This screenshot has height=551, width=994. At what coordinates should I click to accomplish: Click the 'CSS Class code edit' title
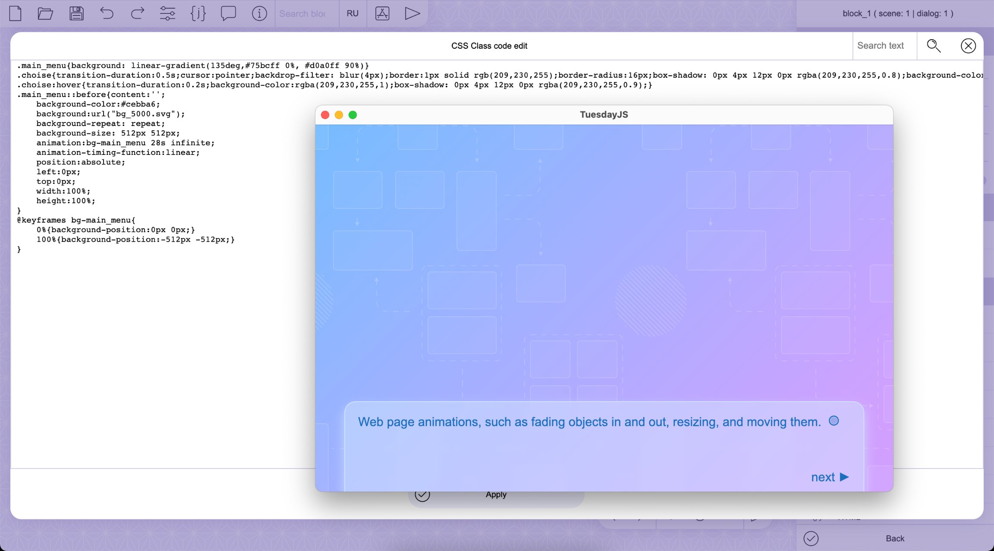pyautogui.click(x=489, y=46)
